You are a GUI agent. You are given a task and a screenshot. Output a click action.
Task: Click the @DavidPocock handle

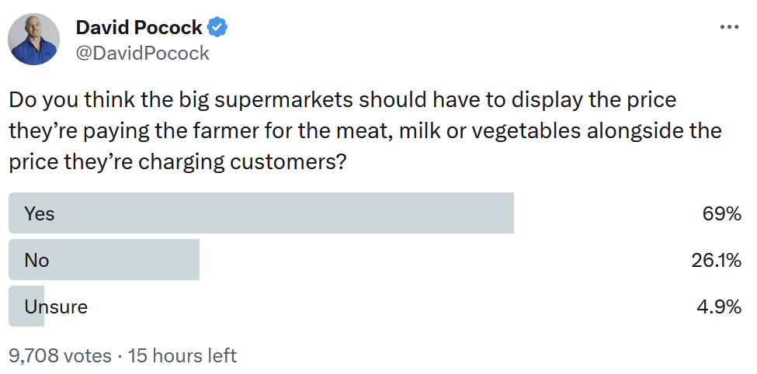click(x=142, y=53)
